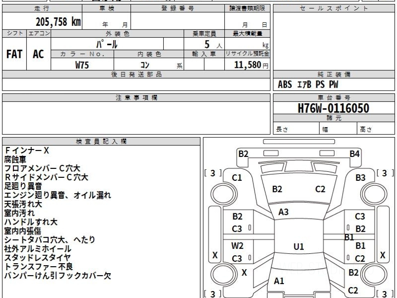Click the 社外アルミホイール note
Image resolution: width=397 pixels, height=298 pixels.
(38, 249)
